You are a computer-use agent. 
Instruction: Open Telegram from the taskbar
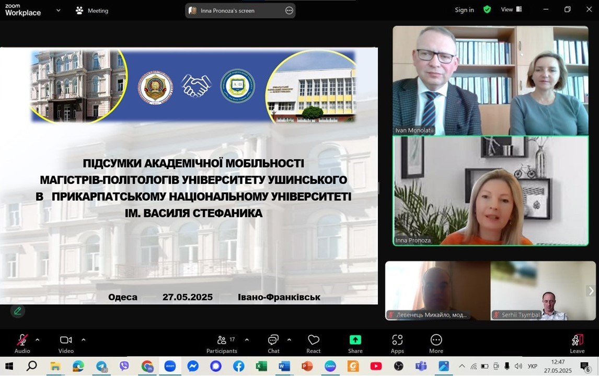(x=101, y=367)
